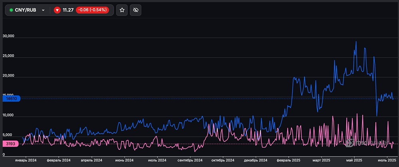399x167 pixels.
Task: Click the июль 2025 time axis label
Action: tap(386, 160)
